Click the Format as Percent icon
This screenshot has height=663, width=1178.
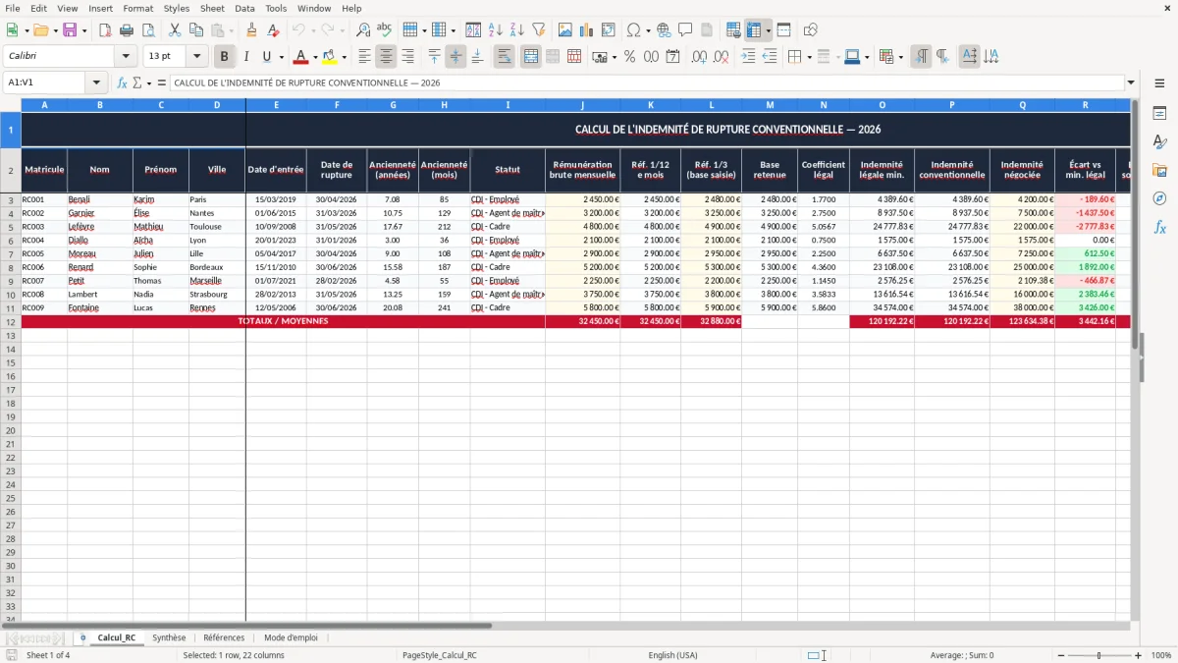(x=629, y=57)
